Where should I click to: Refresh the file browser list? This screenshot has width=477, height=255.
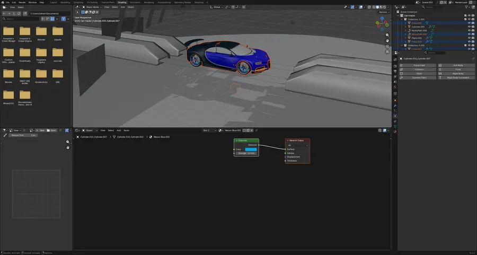[19, 14]
